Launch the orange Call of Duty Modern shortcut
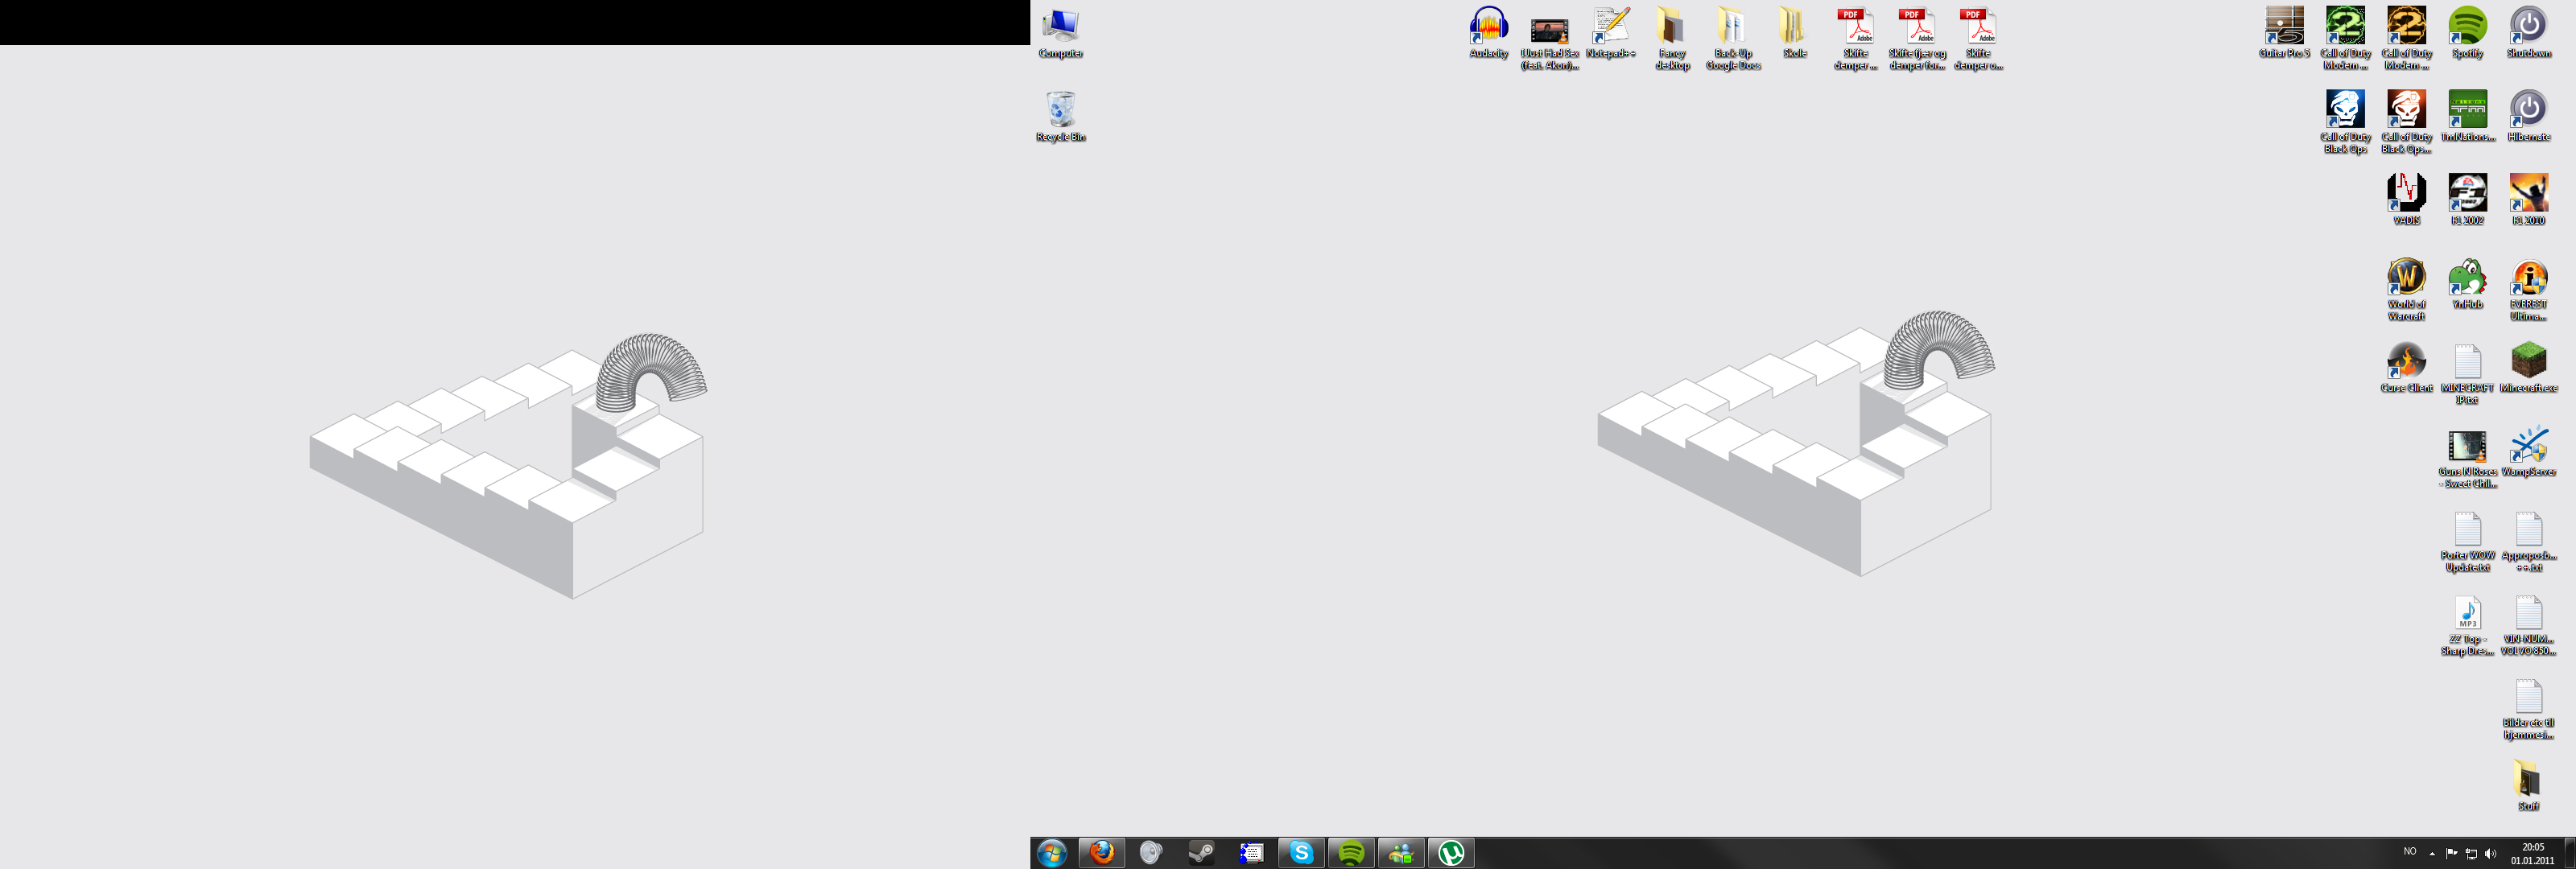Viewport: 2576px width, 869px height. click(2406, 39)
